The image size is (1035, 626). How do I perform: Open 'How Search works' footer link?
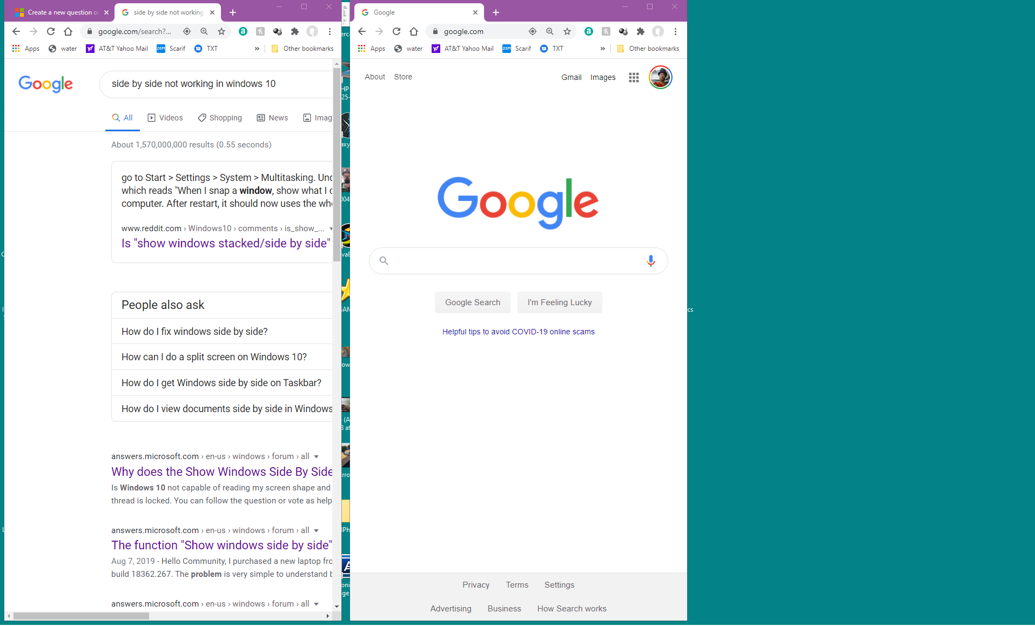pos(572,609)
